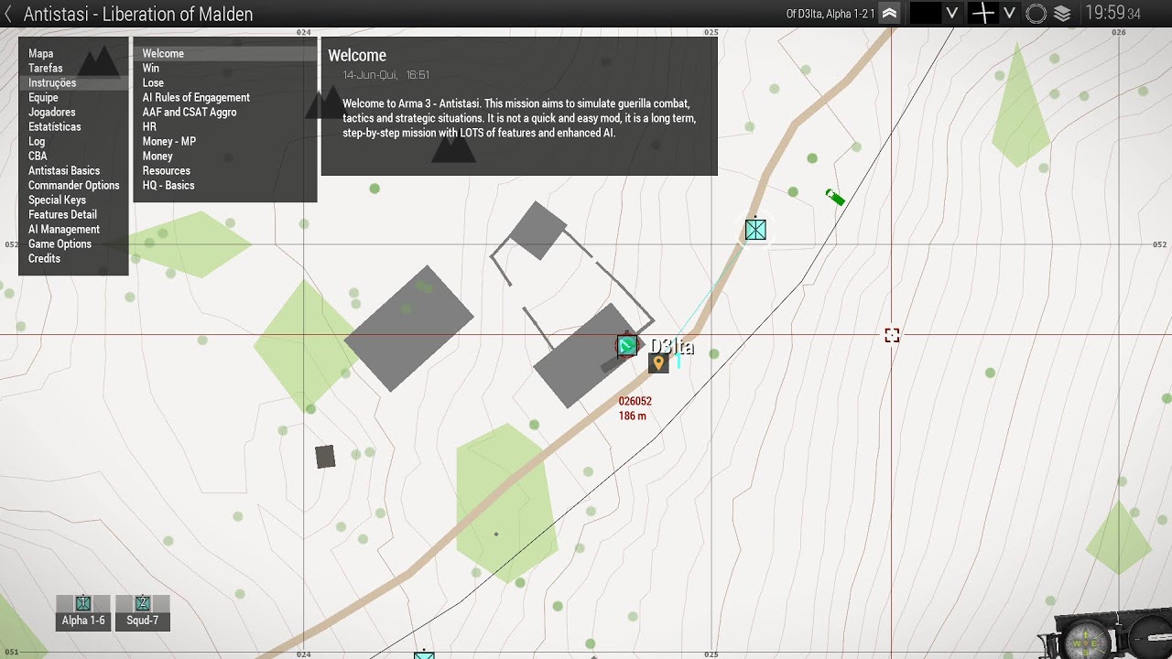Image resolution: width=1172 pixels, height=659 pixels.
Task: Click the green vehicle icon on map
Action: coord(835,197)
